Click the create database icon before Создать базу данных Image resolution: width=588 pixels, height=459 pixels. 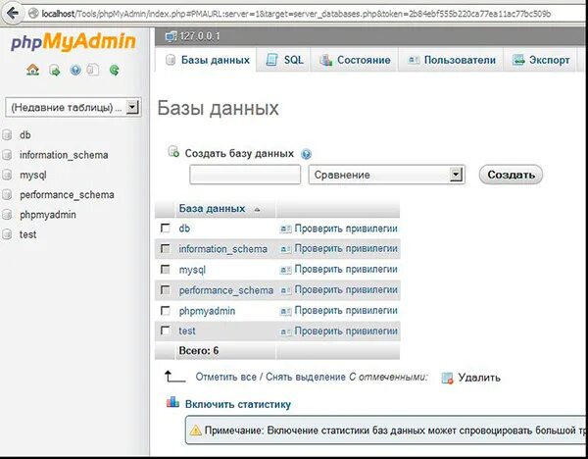[173, 151]
